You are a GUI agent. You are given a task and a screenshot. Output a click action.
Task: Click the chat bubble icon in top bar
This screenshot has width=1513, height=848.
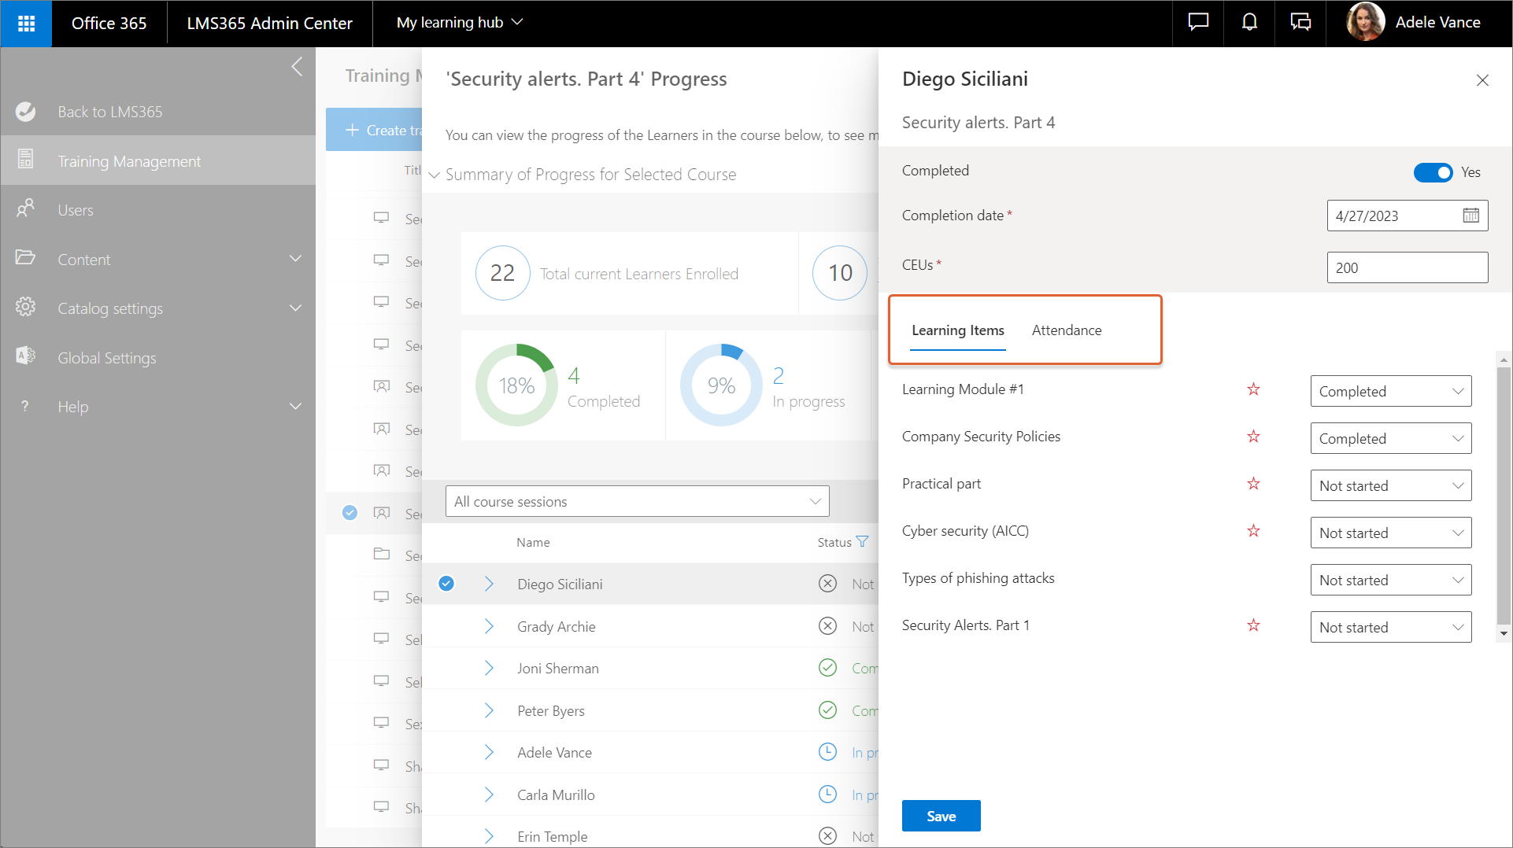pyautogui.click(x=1197, y=23)
